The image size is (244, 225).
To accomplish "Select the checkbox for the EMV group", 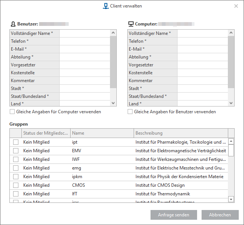I will [x=16, y=151].
